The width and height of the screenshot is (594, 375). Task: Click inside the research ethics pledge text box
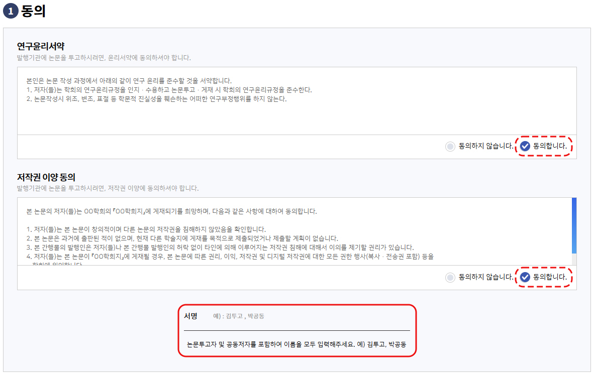pyautogui.click(x=296, y=101)
